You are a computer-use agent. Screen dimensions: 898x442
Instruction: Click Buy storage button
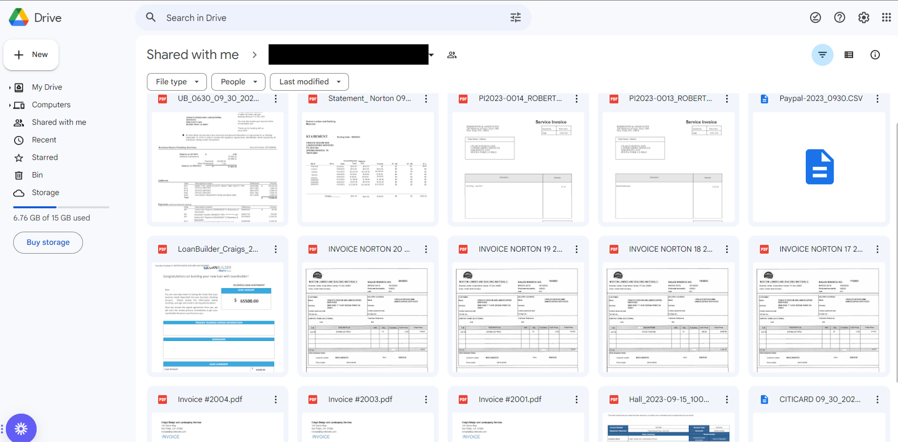[48, 242]
